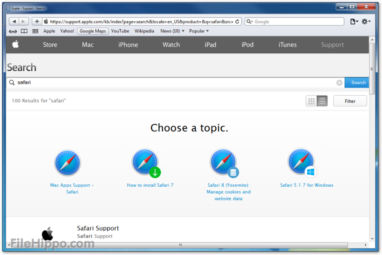Add bookmark with the plus button
Screen dimensions: 382x255
[37, 21]
